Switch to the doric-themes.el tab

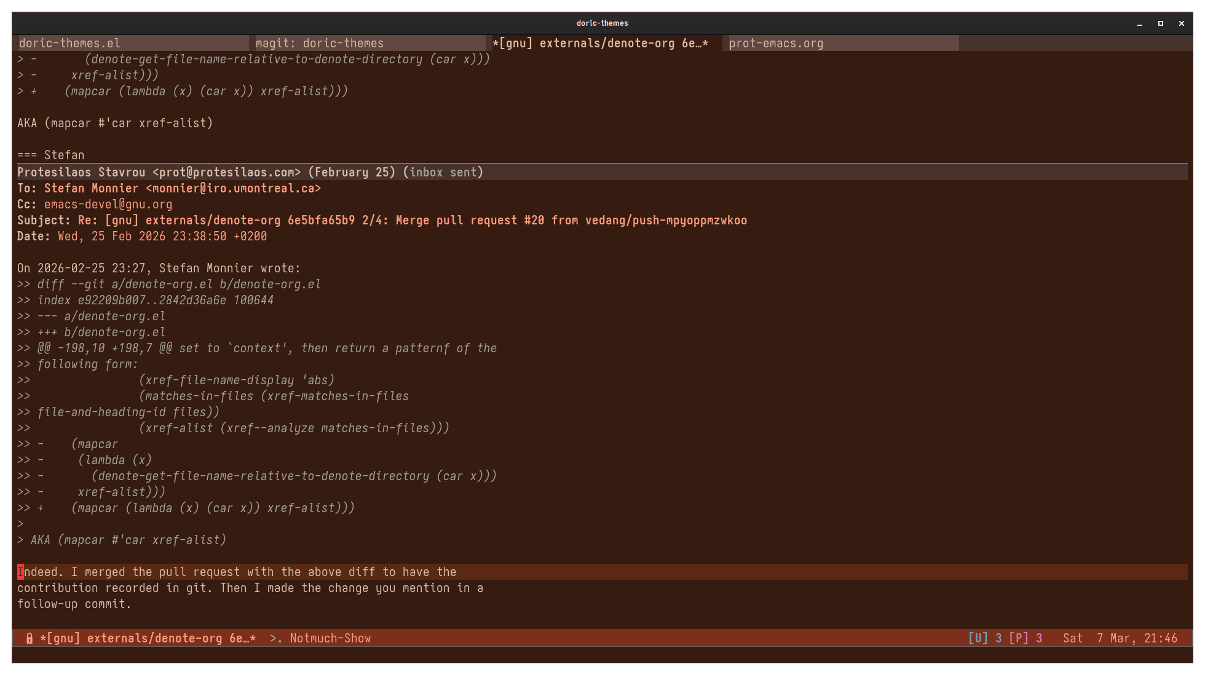[69, 43]
